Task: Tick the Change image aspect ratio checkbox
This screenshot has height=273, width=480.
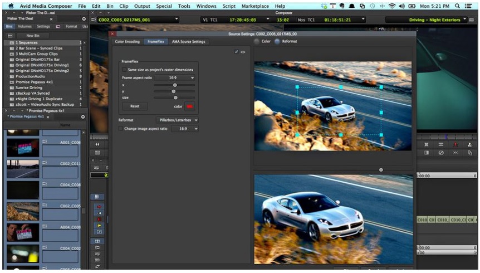Action: pos(121,129)
